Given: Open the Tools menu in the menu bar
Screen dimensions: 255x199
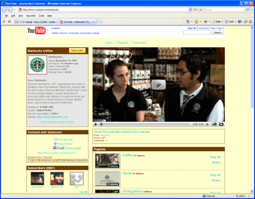Looking at the screenshot, I should click(x=41, y=16).
